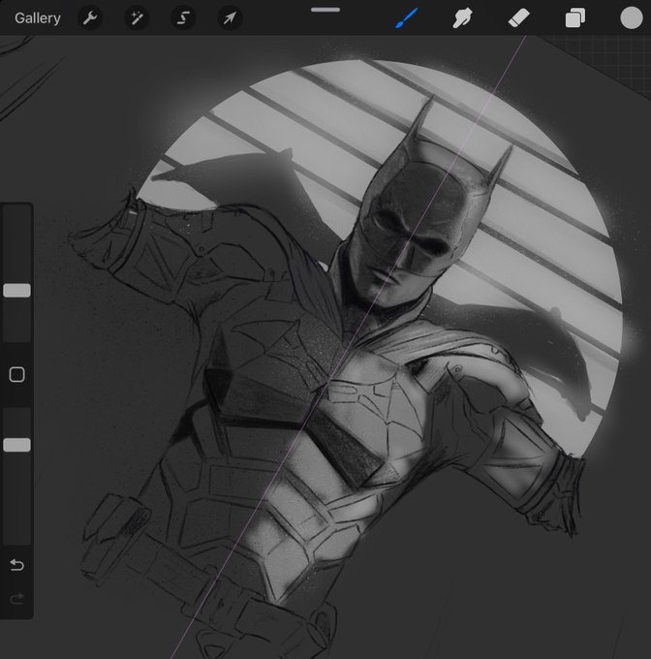
Task: Open the Adjustments magic wand menu
Action: (137, 18)
